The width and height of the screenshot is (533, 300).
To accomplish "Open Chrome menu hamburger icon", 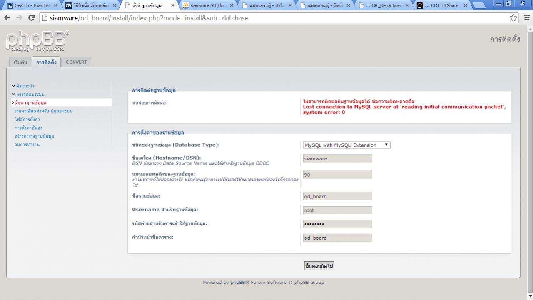I will point(527,18).
